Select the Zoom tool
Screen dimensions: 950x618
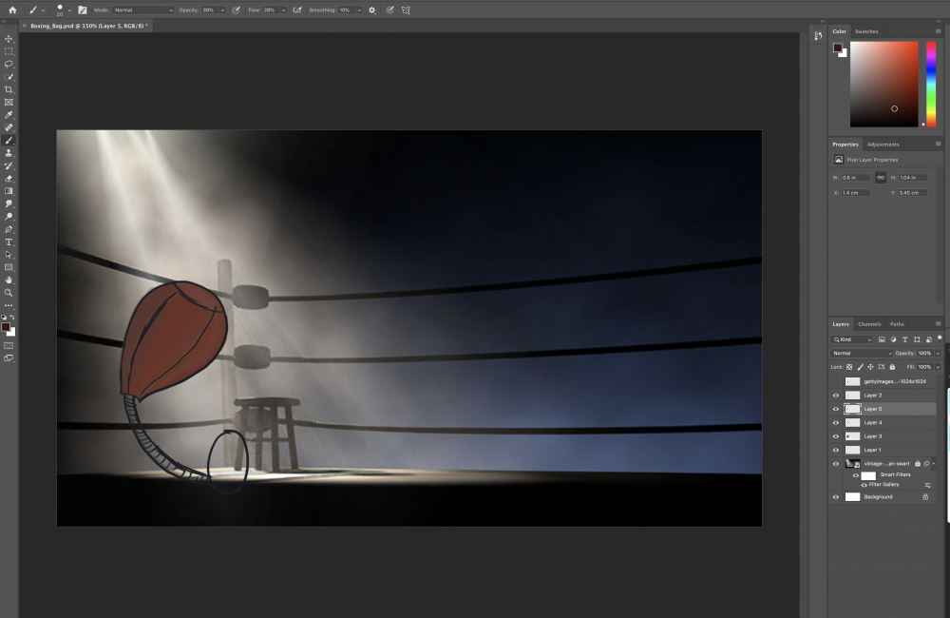[x=9, y=292]
